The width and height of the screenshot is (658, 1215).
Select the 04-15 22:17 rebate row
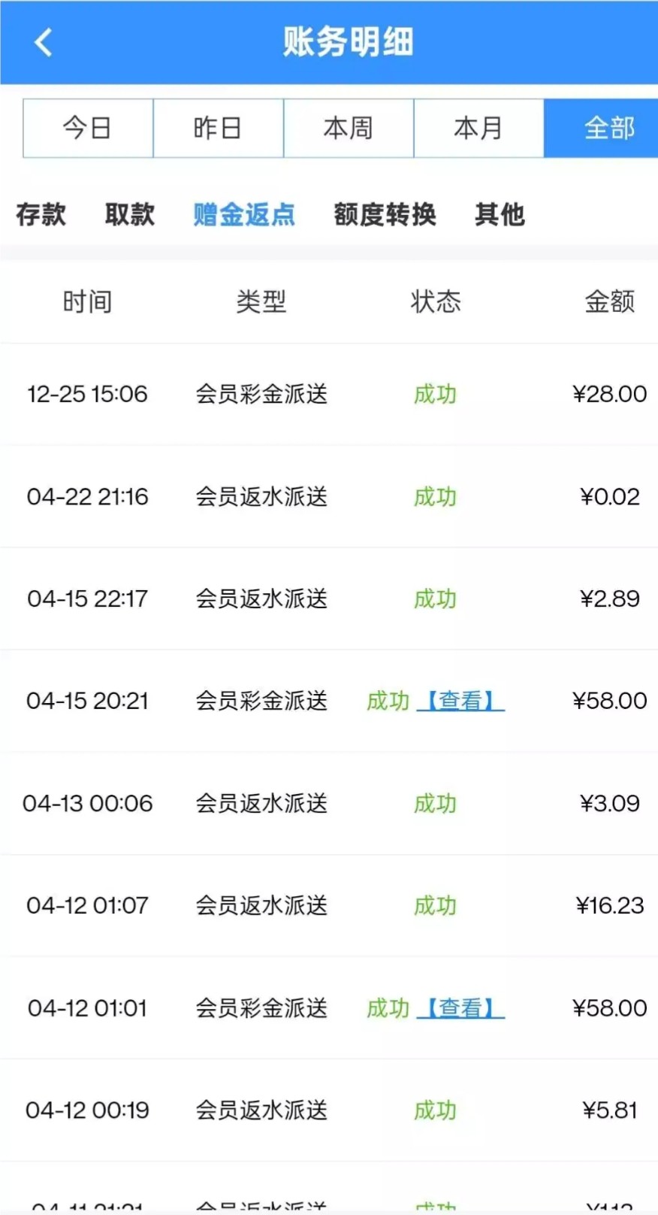tap(329, 598)
